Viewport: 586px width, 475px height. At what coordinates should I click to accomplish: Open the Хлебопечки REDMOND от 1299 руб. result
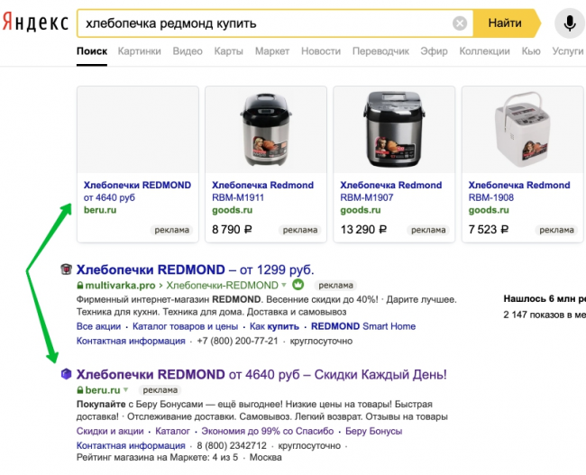pyautogui.click(x=195, y=269)
